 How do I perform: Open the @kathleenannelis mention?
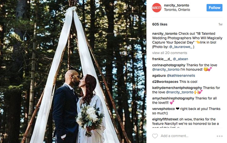[x=181, y=76]
